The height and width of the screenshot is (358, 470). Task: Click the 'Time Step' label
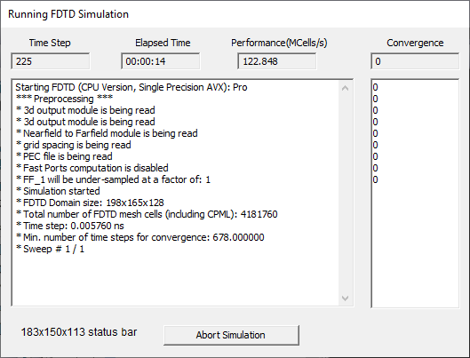pyautogui.click(x=50, y=43)
